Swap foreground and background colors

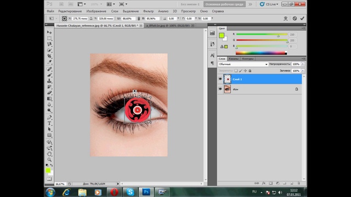[52, 165]
